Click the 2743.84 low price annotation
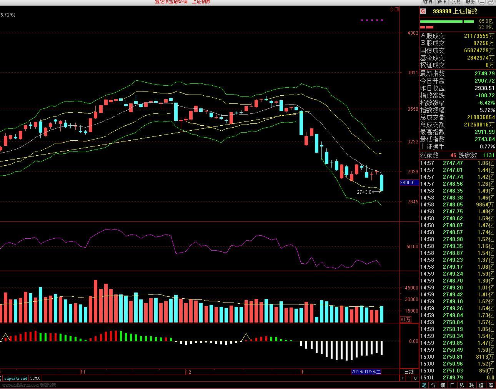The image size is (496, 389). click(365, 192)
